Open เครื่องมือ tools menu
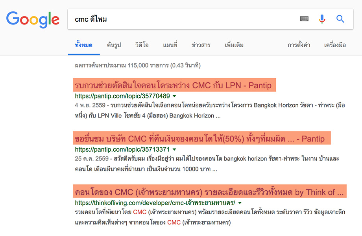This screenshot has height=236, width=362. pyautogui.click(x=335, y=45)
